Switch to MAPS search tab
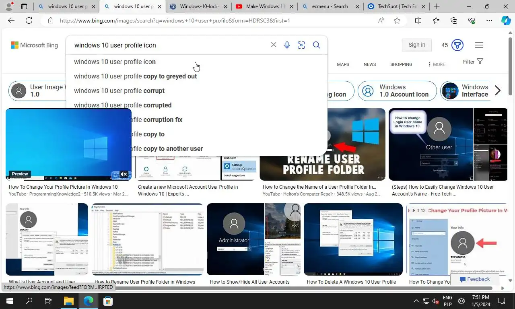Image resolution: width=515 pixels, height=309 pixels. pos(343,64)
